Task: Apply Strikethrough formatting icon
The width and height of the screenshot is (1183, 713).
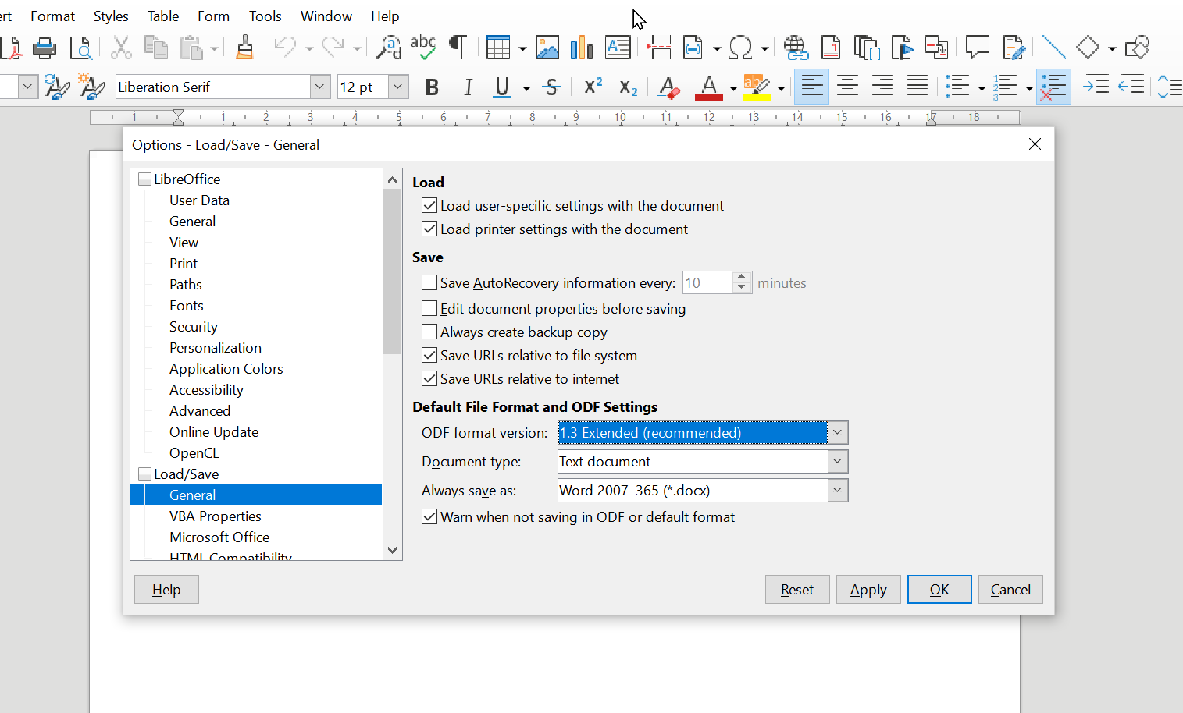Action: [552, 87]
